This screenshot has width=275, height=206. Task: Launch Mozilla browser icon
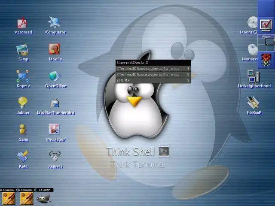pos(55,49)
